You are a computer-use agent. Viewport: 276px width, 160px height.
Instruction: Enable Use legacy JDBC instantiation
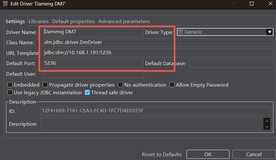coord(10,93)
